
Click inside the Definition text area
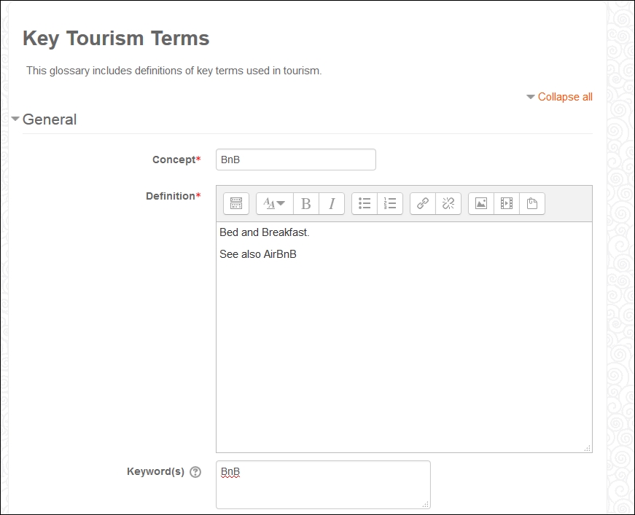[x=404, y=337]
